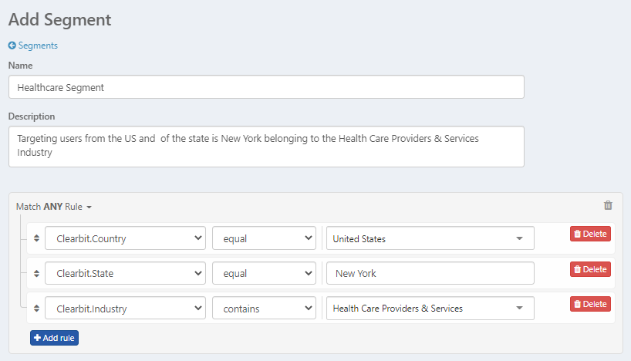The height and width of the screenshot is (361, 631).
Task: Click the trash icon for the rule group
Action: click(608, 205)
